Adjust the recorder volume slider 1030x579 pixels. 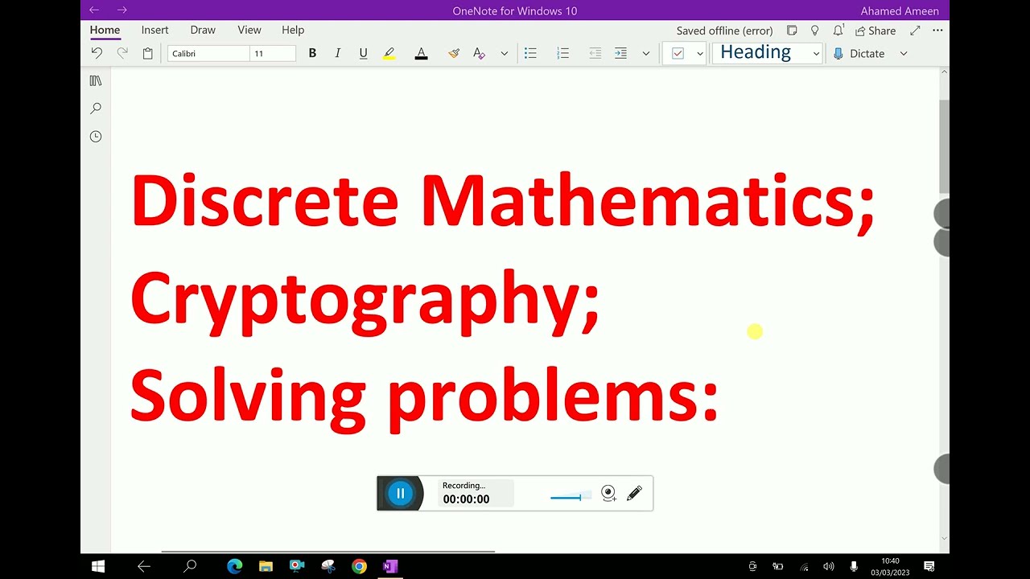coord(571,497)
